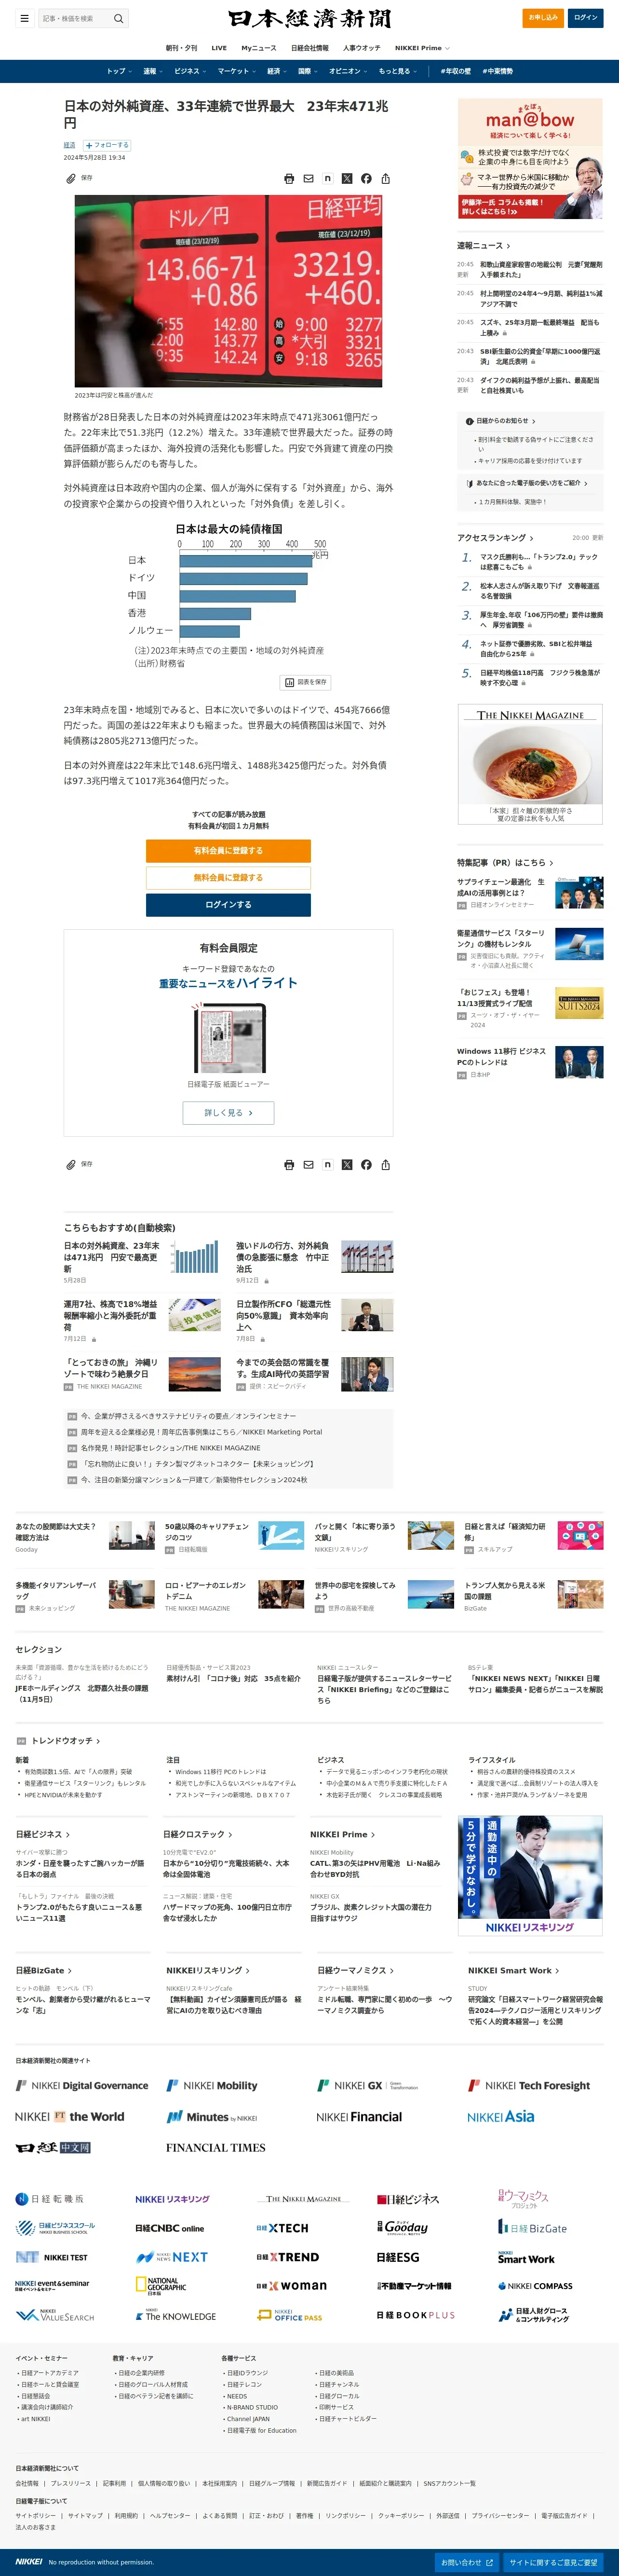The height and width of the screenshot is (2576, 619).
Task: Expand the 経済 navigation dropdown
Action: [277, 71]
